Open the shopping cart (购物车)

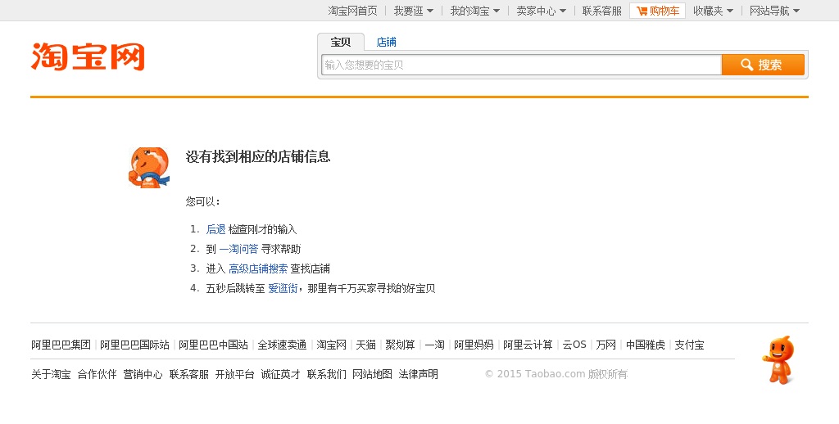tap(657, 11)
